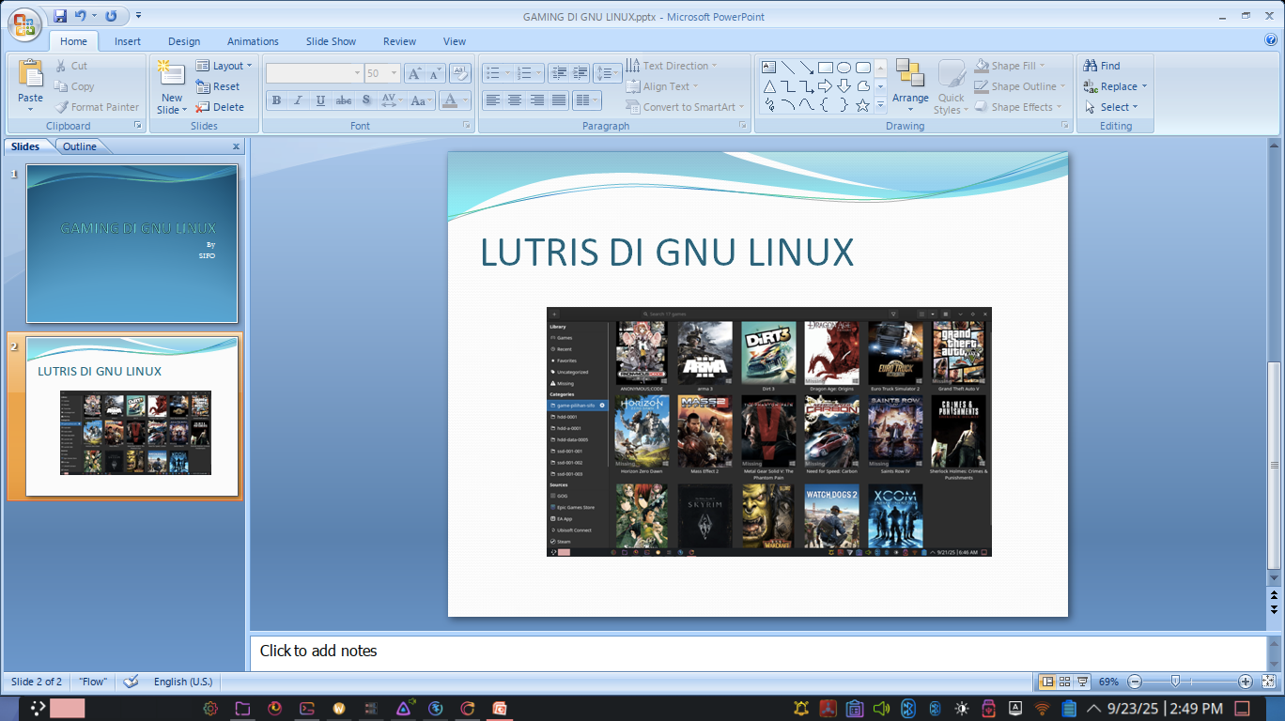Open PowerPoint Help
The width and height of the screenshot is (1285, 721).
1271,40
